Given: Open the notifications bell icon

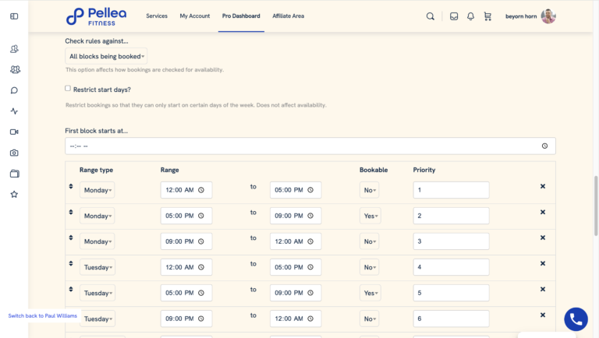Looking at the screenshot, I should (x=470, y=16).
